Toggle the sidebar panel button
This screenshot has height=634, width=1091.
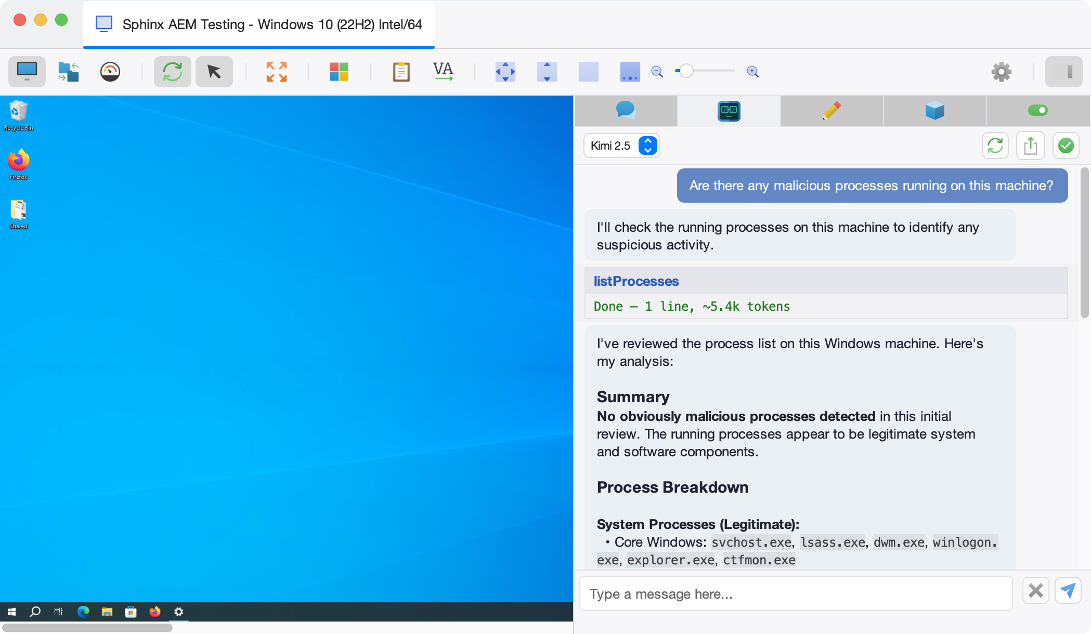(x=1064, y=72)
